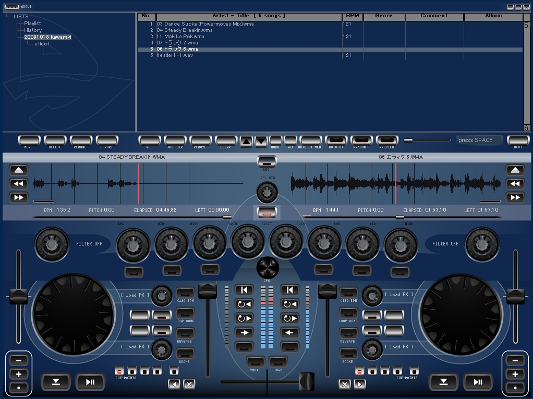Click left column loop-backward icon
This screenshot has height=399, width=533.
(244, 304)
